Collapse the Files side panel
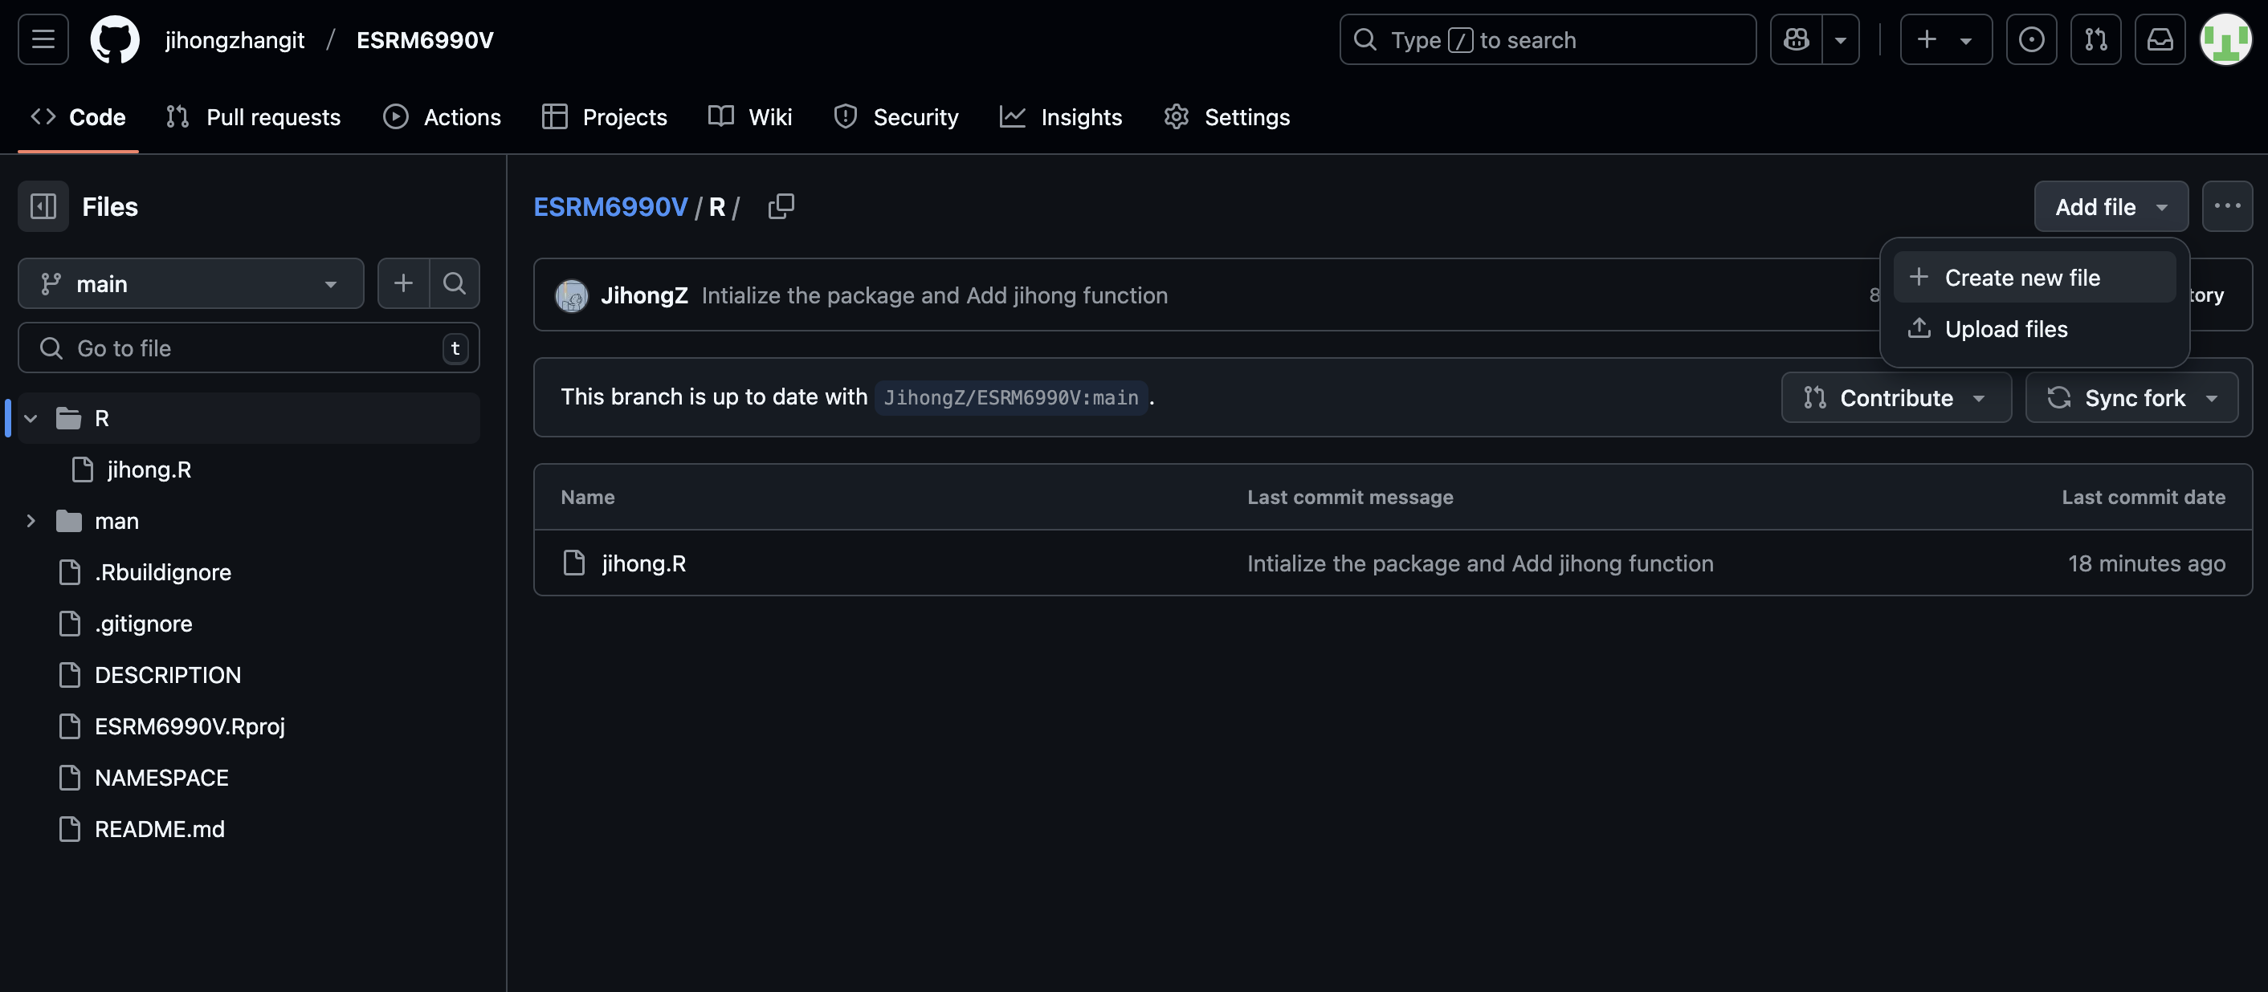Screen dimensions: 2268x992 coord(43,206)
